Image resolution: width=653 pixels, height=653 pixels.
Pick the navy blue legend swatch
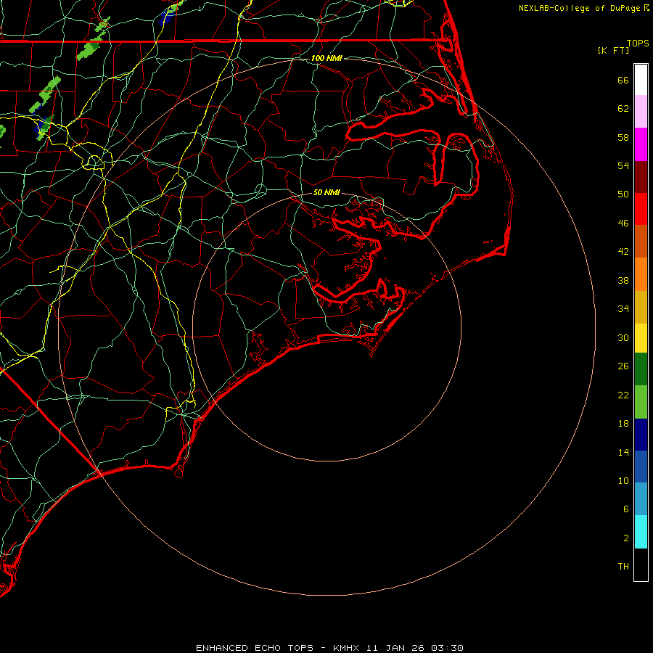[641, 434]
